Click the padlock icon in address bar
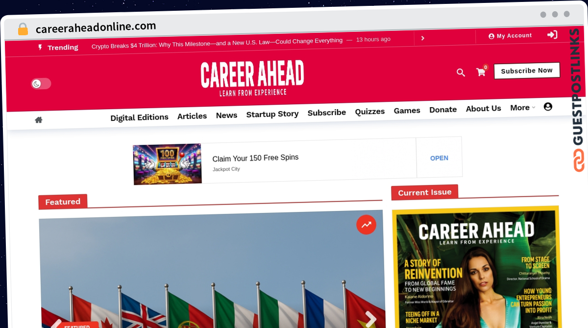 (23, 29)
